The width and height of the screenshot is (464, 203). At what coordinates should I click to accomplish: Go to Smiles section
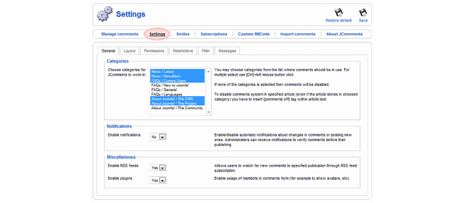point(183,34)
